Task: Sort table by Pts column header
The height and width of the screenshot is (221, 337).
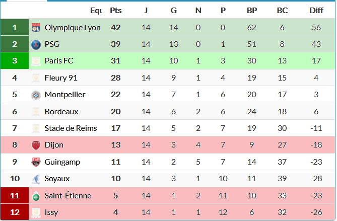Action: tap(116, 11)
